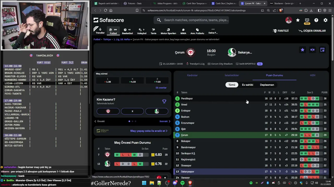Open the help question mark icon
334x187 pixels.
[x=316, y=20]
